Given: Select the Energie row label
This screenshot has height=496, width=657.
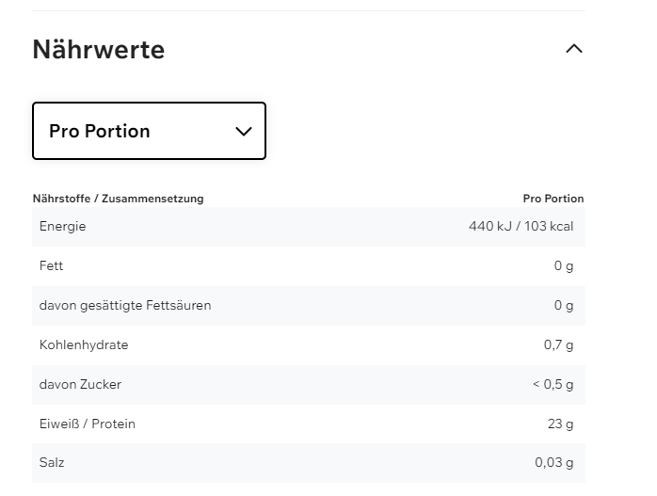Looking at the screenshot, I should (x=63, y=227).
